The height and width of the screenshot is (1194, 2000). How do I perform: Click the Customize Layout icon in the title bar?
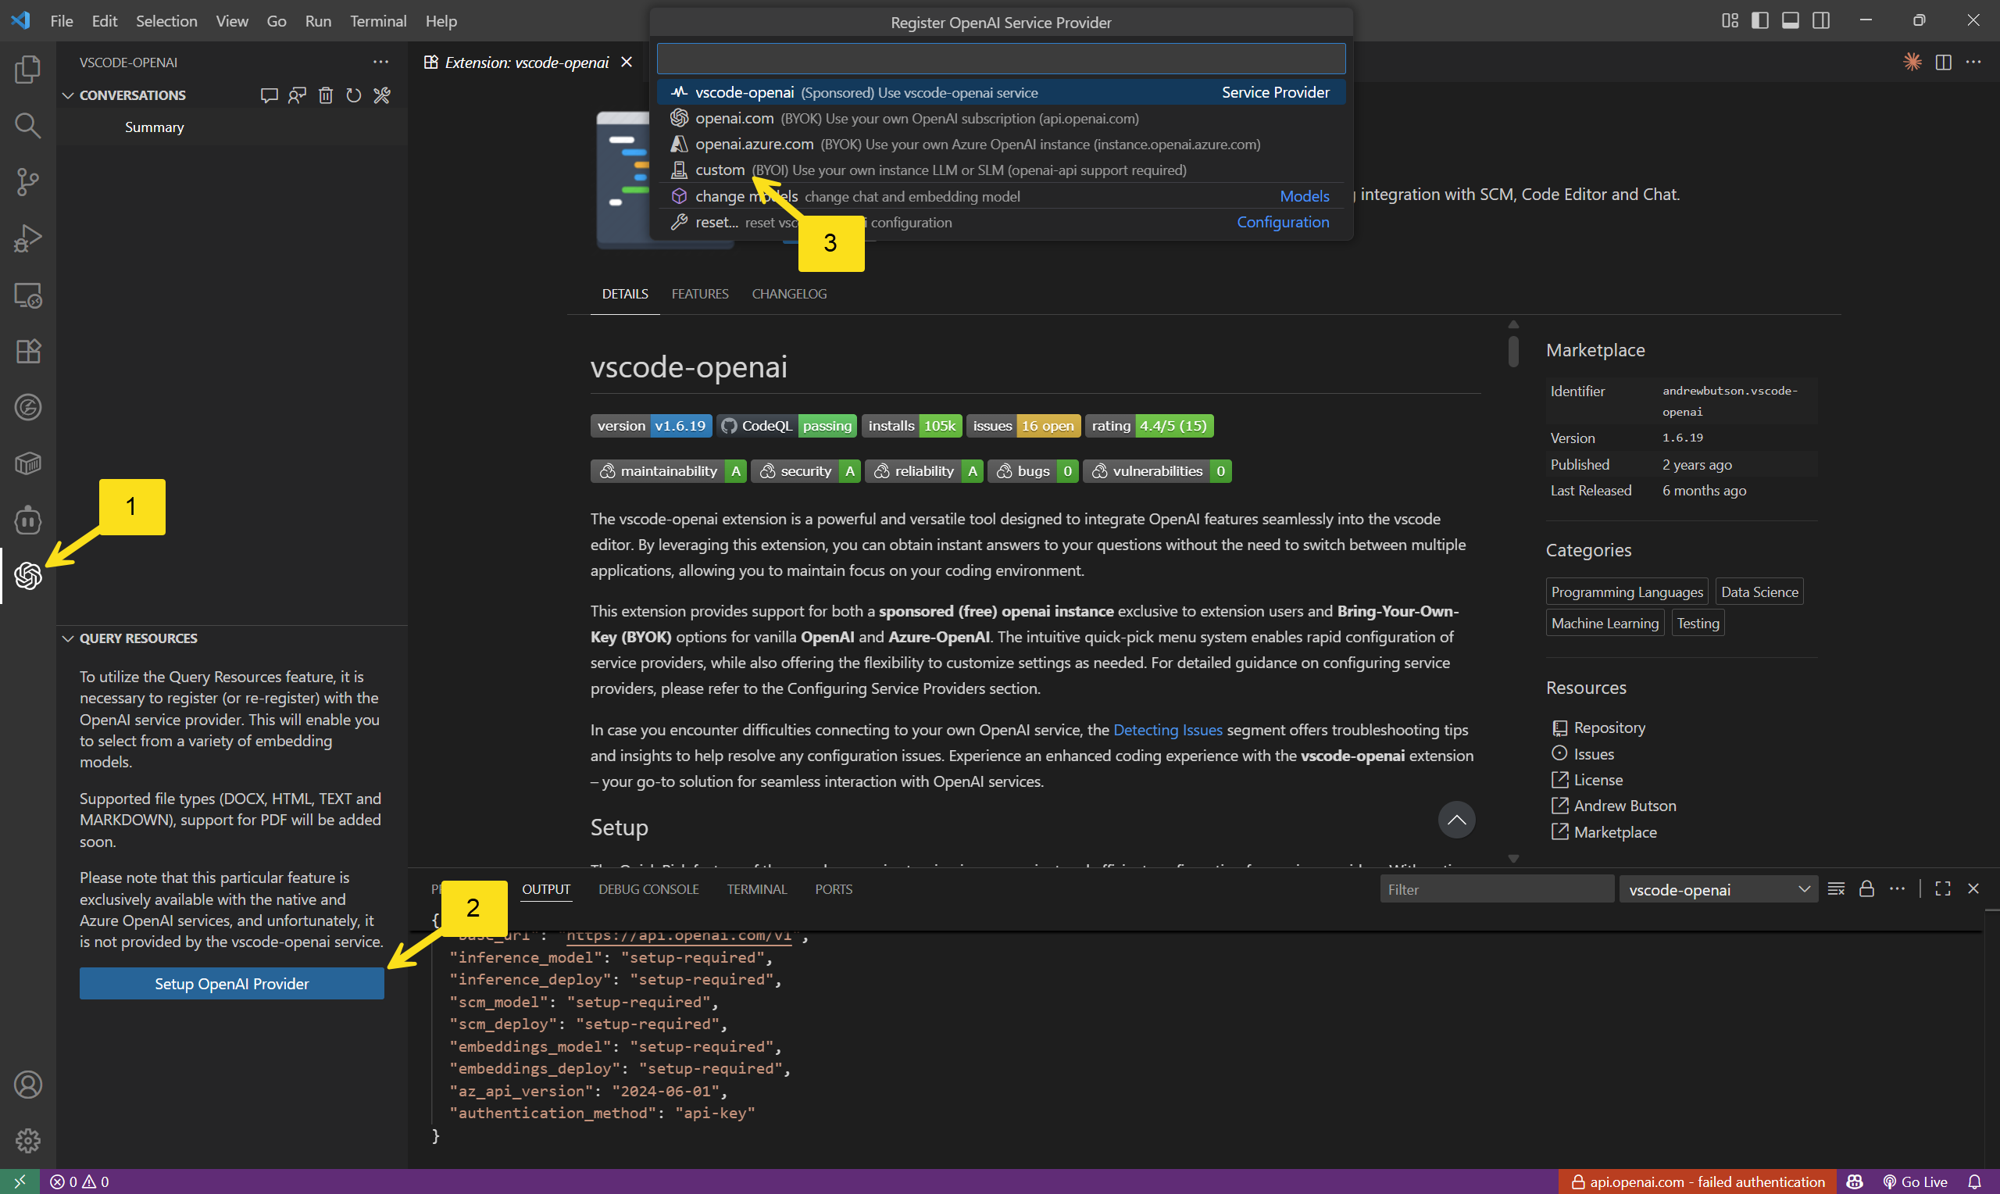[1730, 21]
